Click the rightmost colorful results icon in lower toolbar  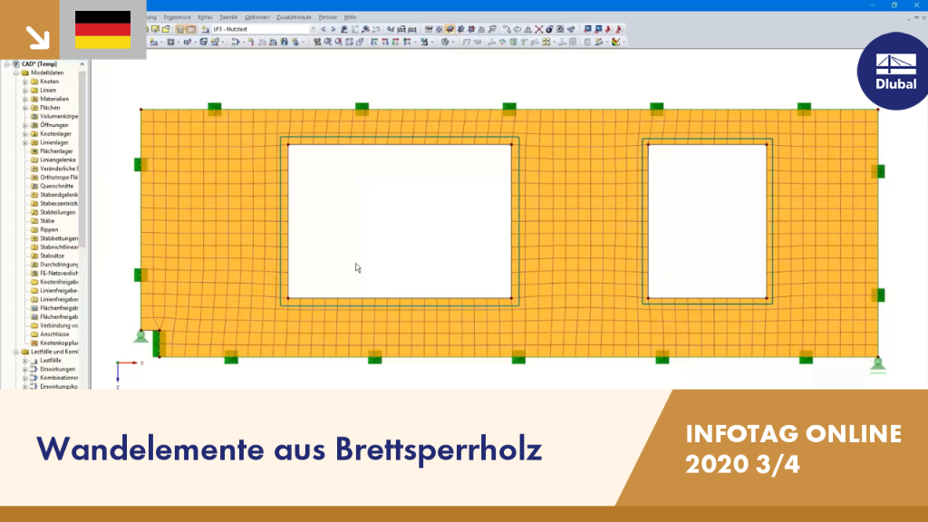click(x=616, y=42)
